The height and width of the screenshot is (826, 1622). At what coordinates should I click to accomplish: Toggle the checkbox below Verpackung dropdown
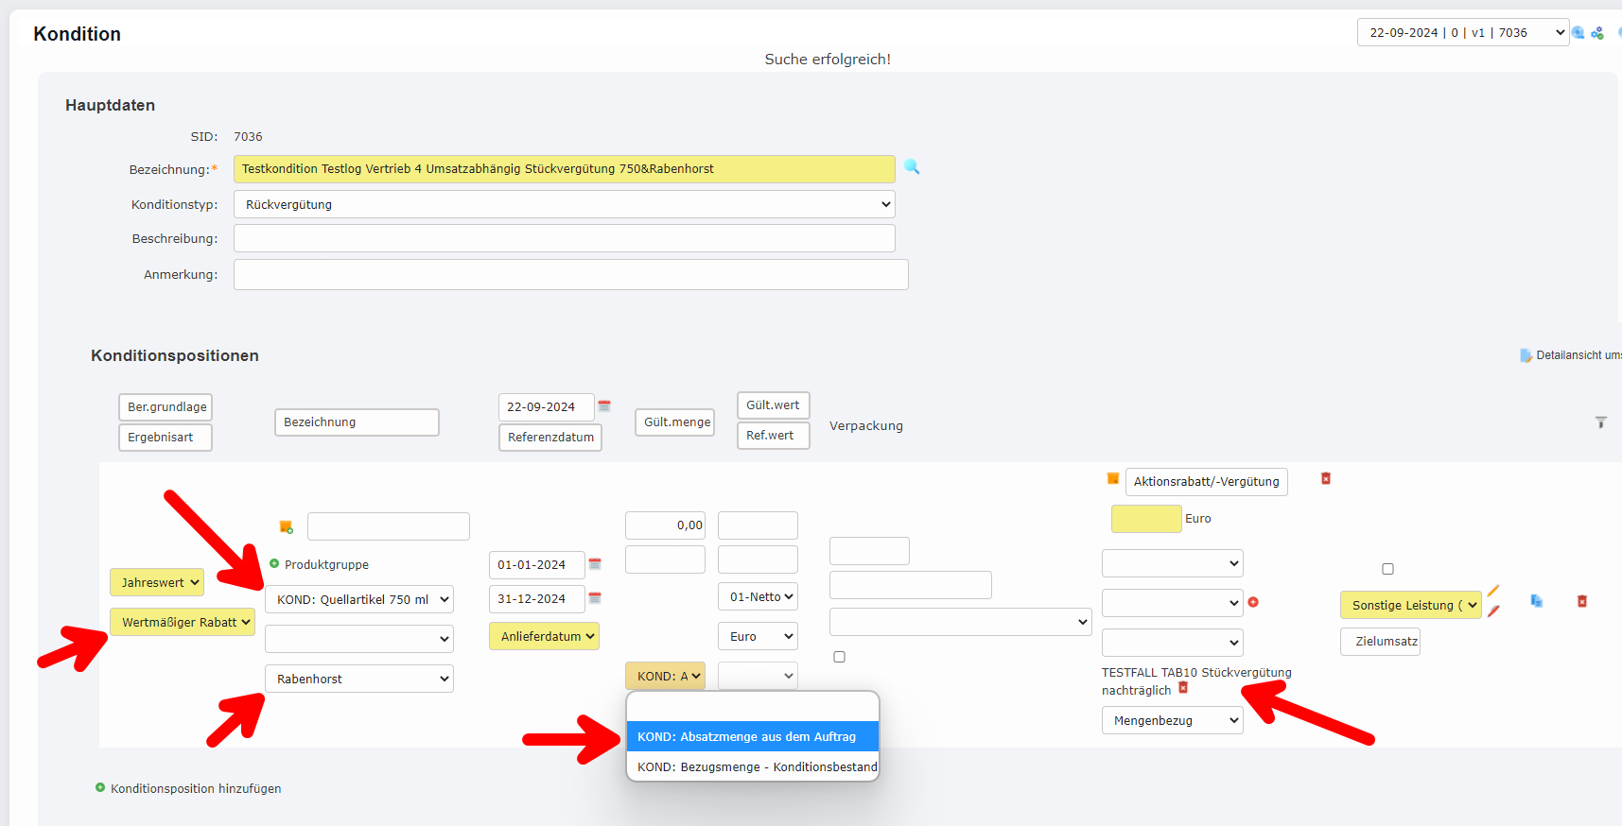pyautogui.click(x=839, y=657)
